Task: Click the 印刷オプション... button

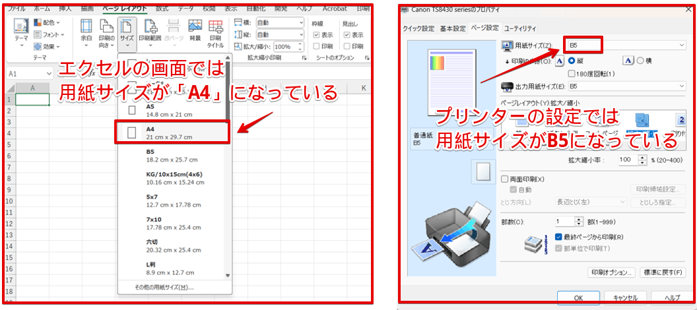Action: [612, 272]
